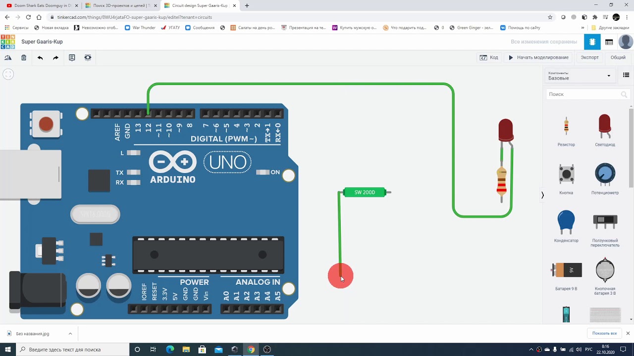The width and height of the screenshot is (634, 356).
Task: Open the notes tool
Action: point(72,58)
